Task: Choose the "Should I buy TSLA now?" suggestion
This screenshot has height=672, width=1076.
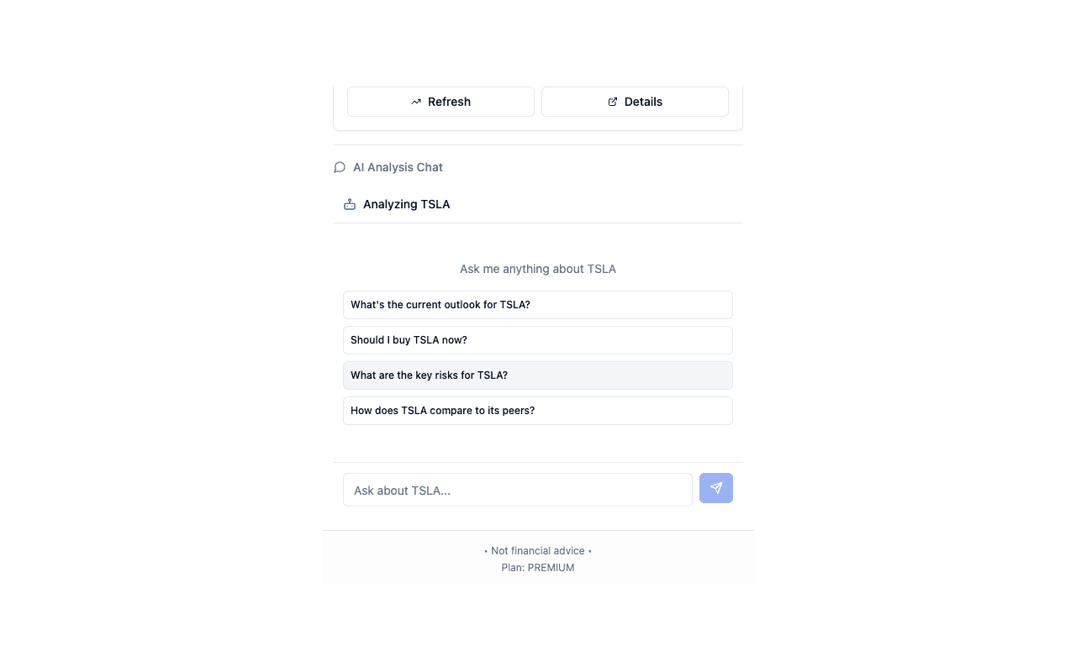Action: pos(538,340)
